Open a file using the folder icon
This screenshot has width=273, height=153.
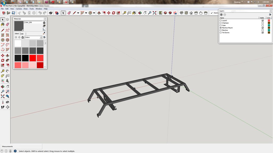pos(8,13)
